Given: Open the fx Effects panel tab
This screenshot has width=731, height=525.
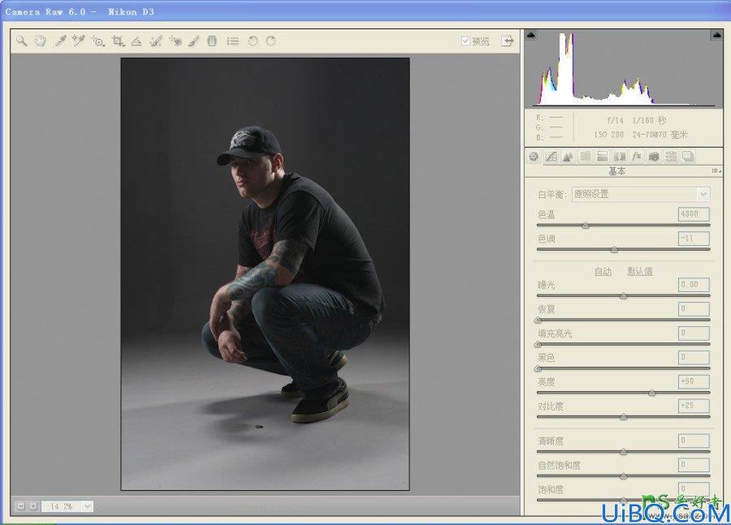Looking at the screenshot, I should pyautogui.click(x=636, y=157).
